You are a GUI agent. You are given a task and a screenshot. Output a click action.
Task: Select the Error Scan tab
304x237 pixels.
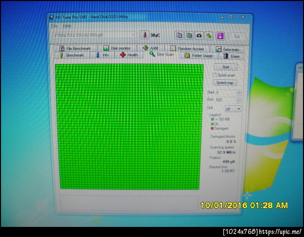click(162, 54)
